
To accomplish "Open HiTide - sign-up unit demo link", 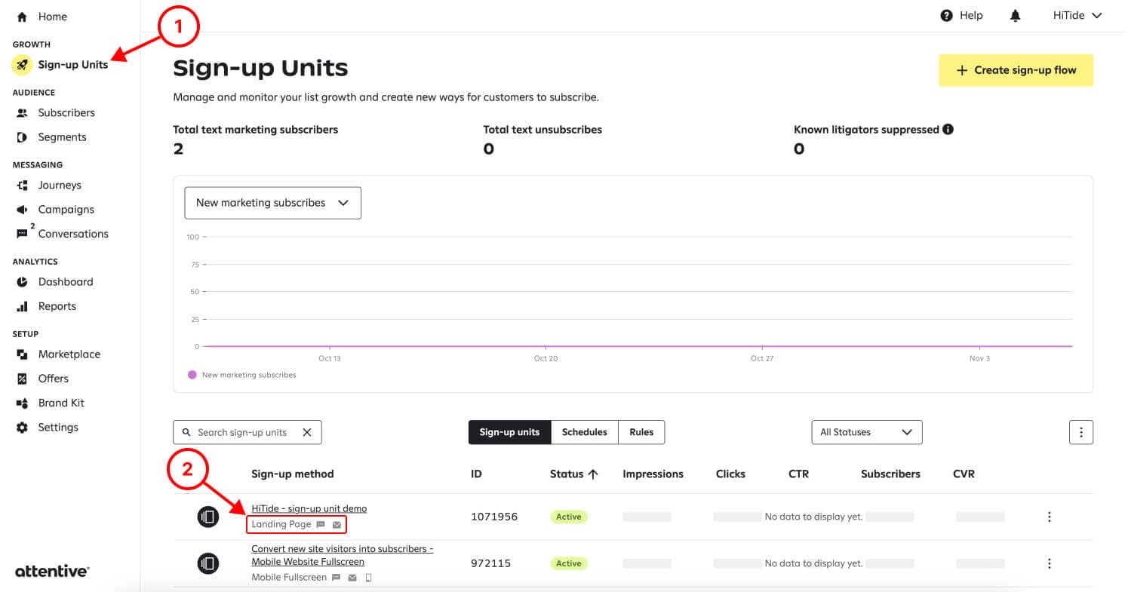I will [x=309, y=508].
